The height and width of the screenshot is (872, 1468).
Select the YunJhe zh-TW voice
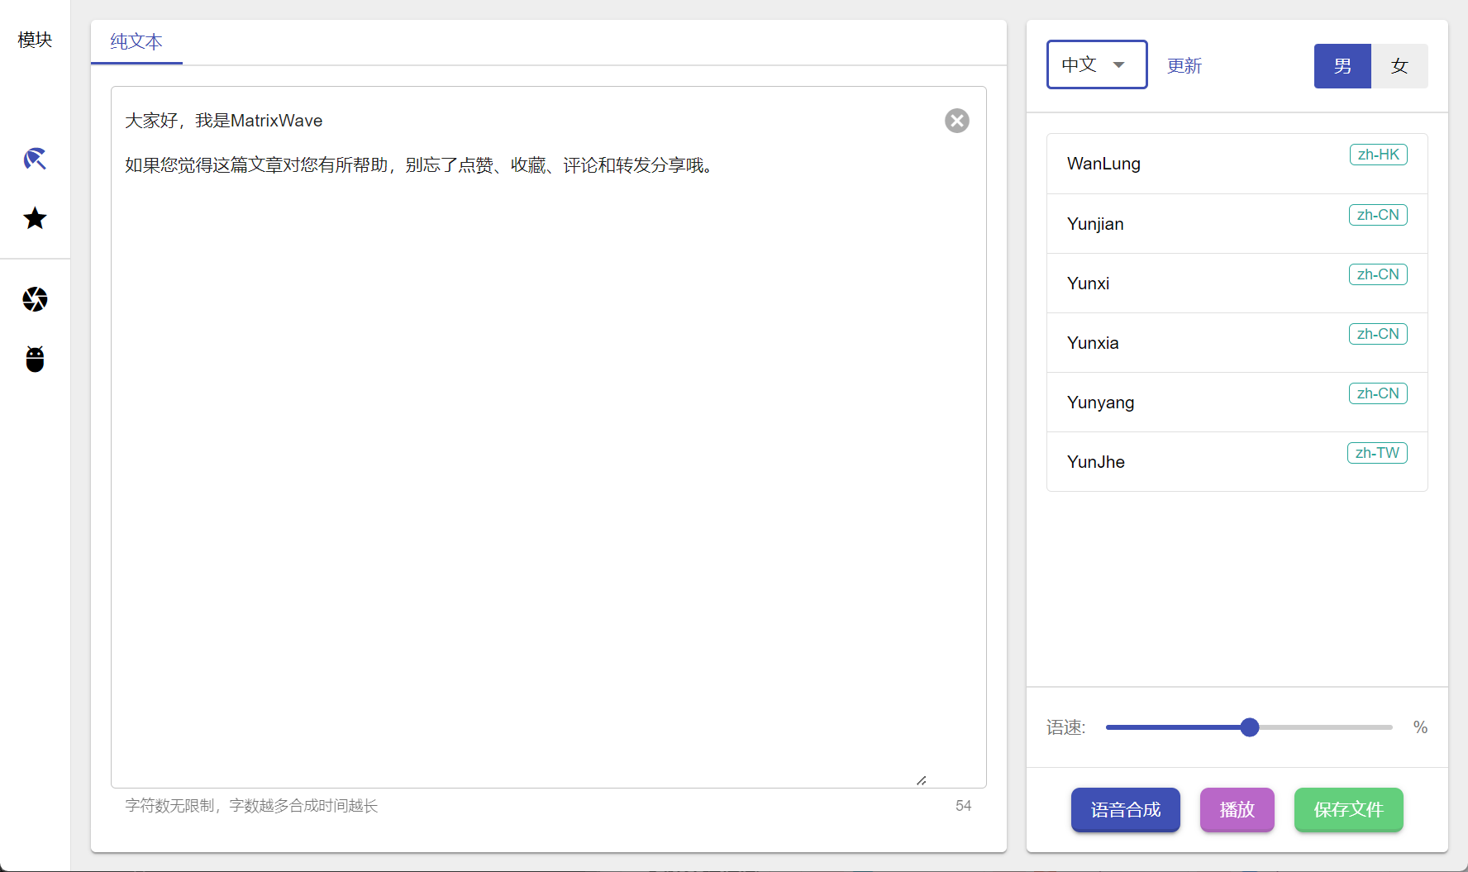[x=1236, y=462]
